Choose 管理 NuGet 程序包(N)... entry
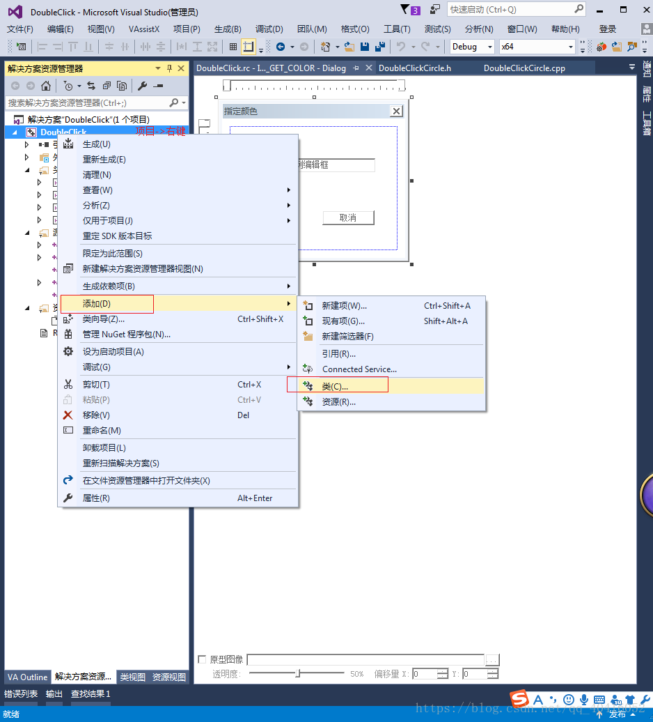Screen dimensions: 653x722 pos(178,335)
